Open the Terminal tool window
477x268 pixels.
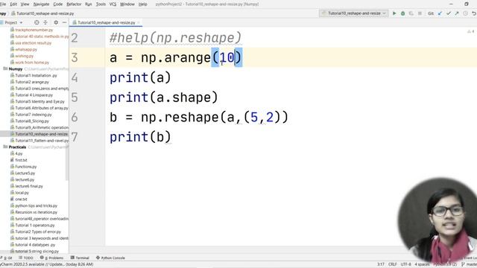tap(80, 258)
